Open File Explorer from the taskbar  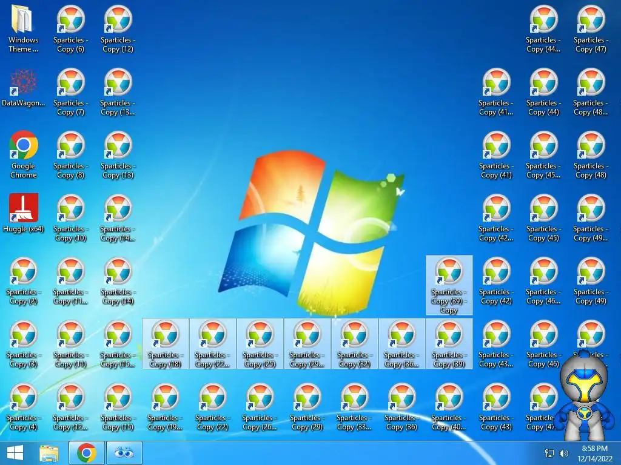pyautogui.click(x=49, y=453)
